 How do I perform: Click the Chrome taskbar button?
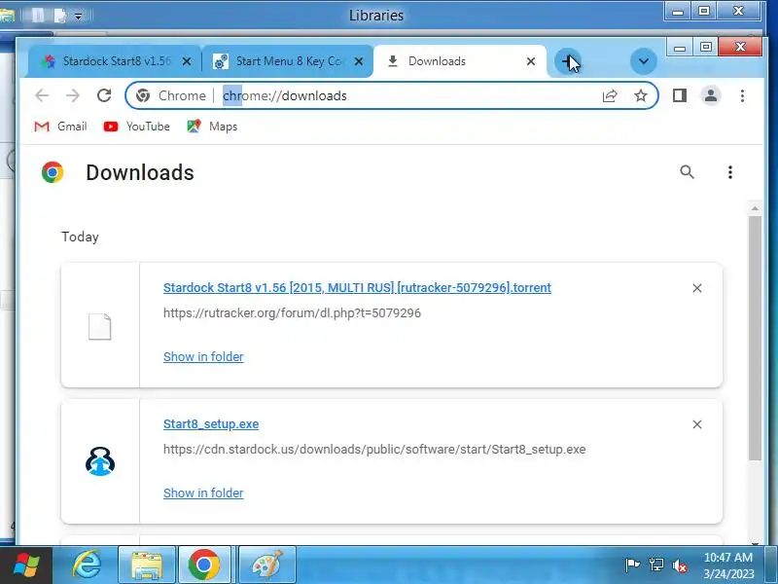point(204,566)
